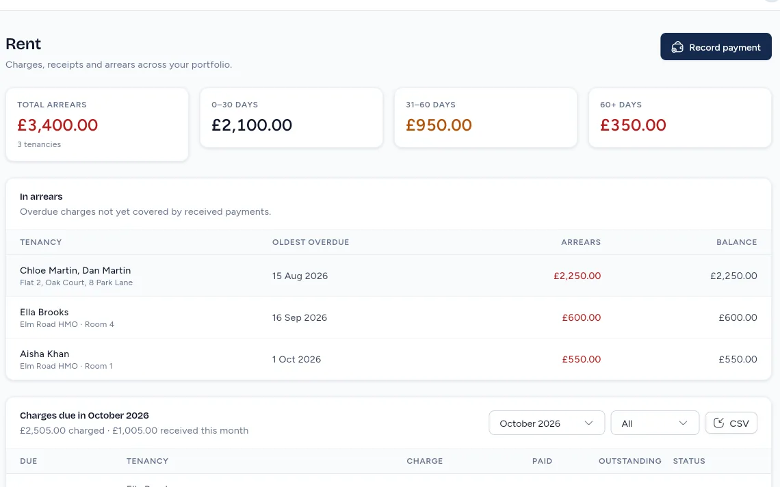Viewport: 780px width, 487px height.
Task: Open the October 2026 month dropdown
Action: (x=547, y=423)
